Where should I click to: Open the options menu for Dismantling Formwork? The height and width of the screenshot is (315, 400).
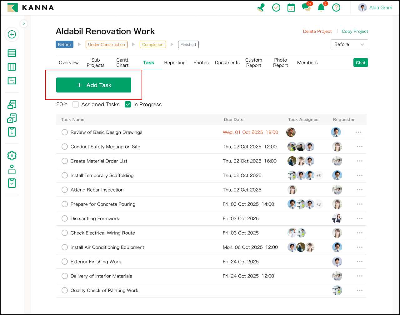pyautogui.click(x=359, y=218)
